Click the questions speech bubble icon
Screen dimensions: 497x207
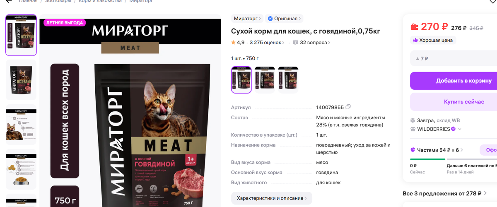coord(295,42)
